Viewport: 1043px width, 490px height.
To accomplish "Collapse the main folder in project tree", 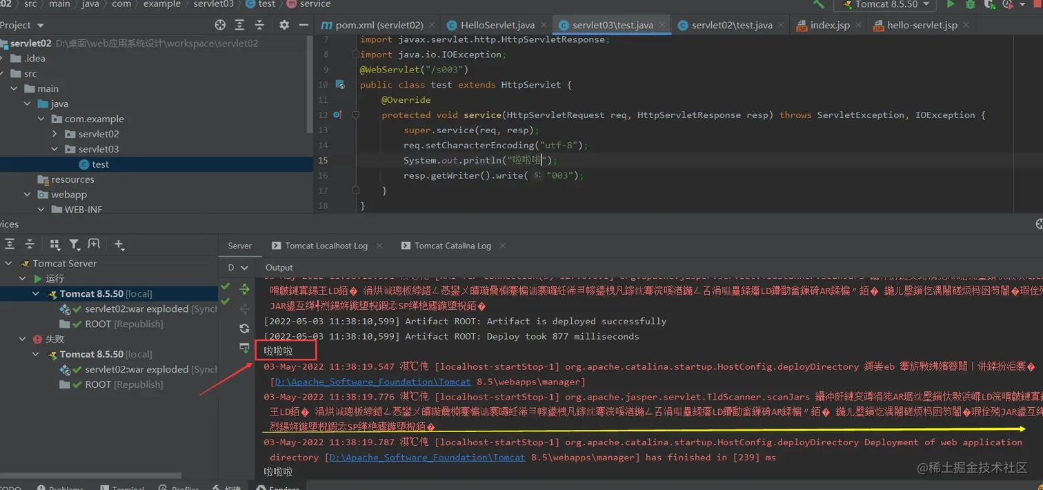I will [14, 88].
